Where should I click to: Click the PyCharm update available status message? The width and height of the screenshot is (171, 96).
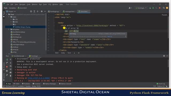pos(23,86)
